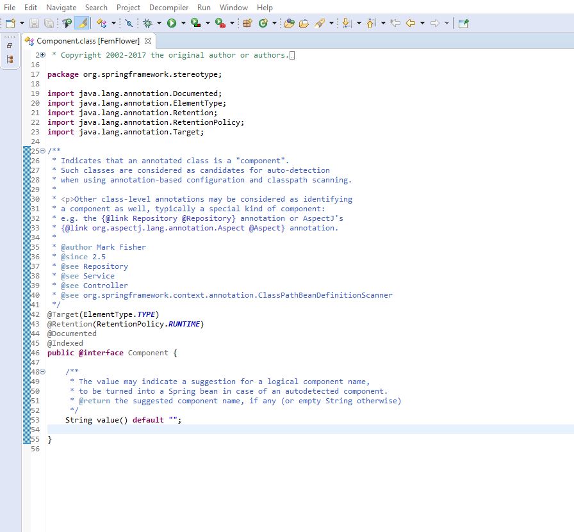The height and width of the screenshot is (532, 574).
Task: Click the Next Annotation down-arrow icon
Action: coord(347,24)
